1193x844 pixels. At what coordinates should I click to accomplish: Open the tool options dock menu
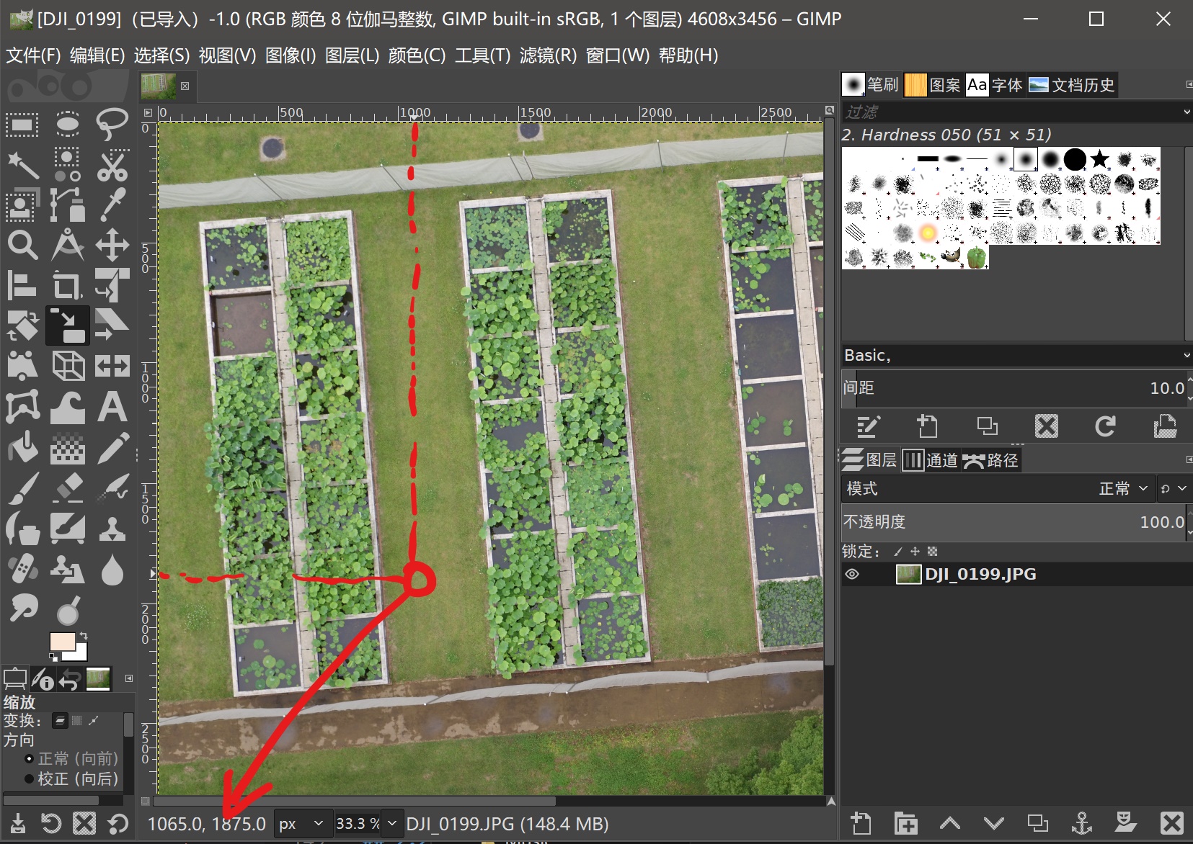point(129,678)
